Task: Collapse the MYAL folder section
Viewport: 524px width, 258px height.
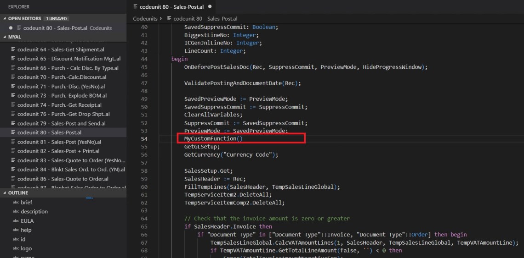Action: (5, 37)
